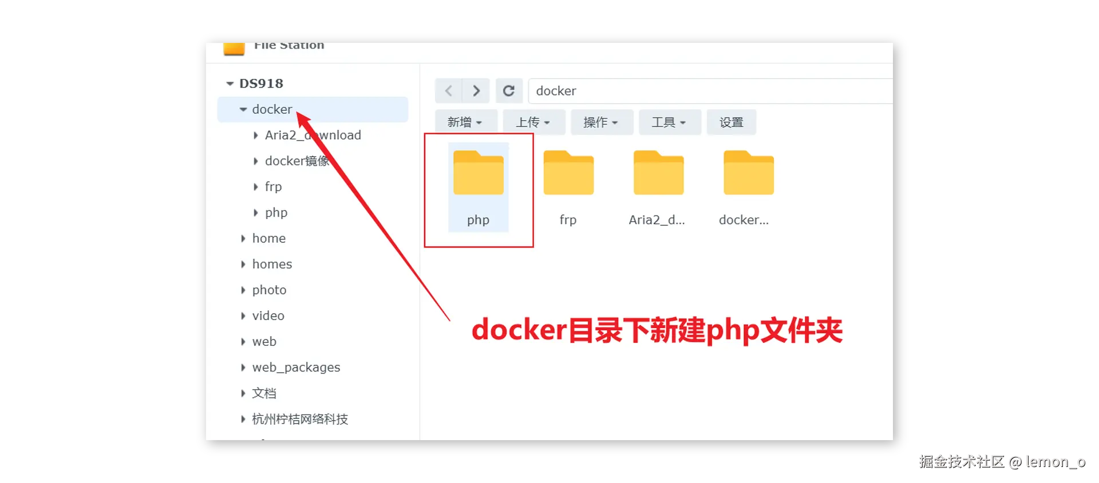This screenshot has width=1099, height=483.
Task: Open the 操作 dropdown menu
Action: tap(602, 122)
